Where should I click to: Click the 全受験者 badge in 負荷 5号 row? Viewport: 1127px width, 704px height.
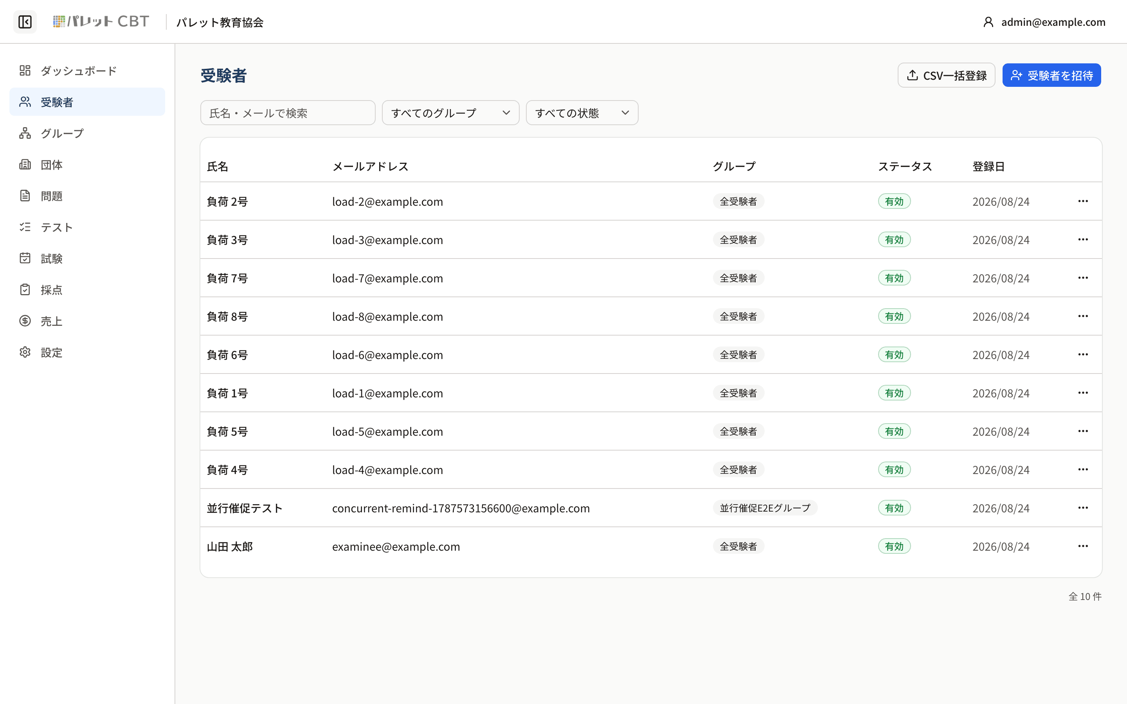[738, 431]
